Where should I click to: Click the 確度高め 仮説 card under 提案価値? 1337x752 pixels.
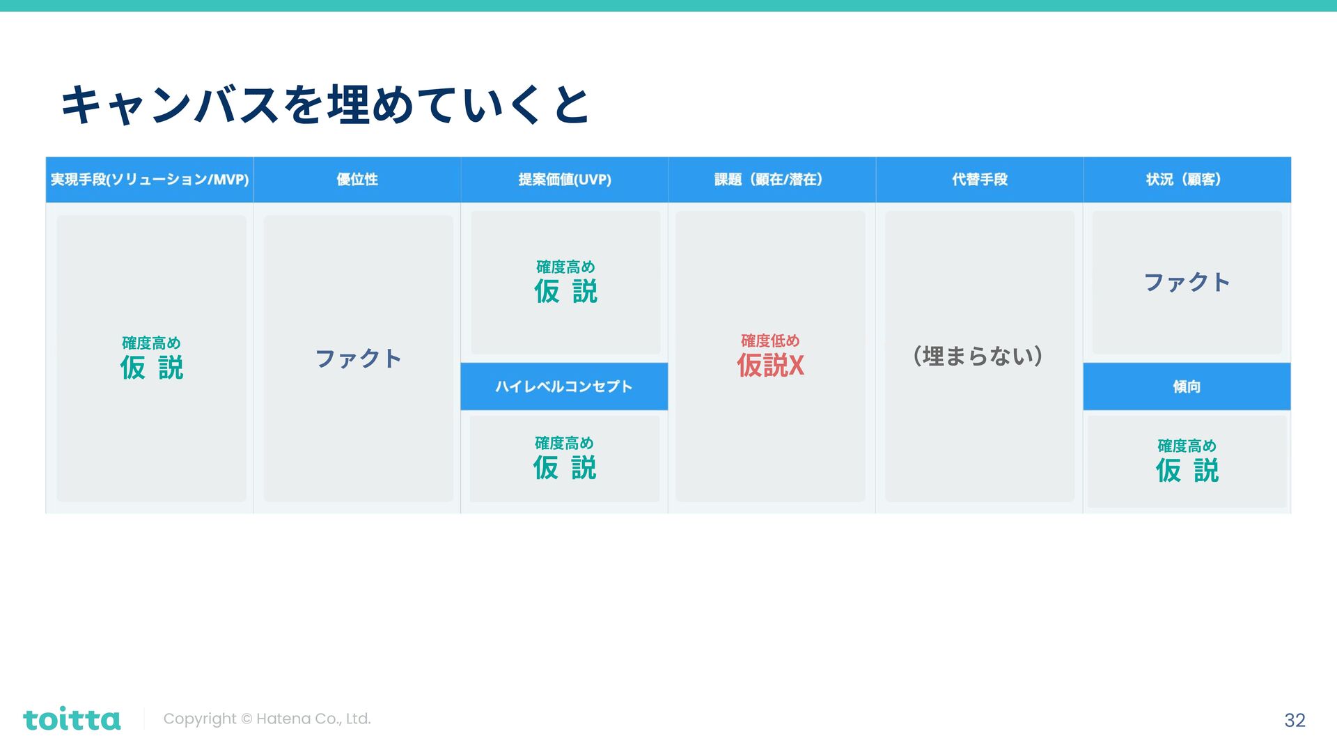tap(565, 282)
